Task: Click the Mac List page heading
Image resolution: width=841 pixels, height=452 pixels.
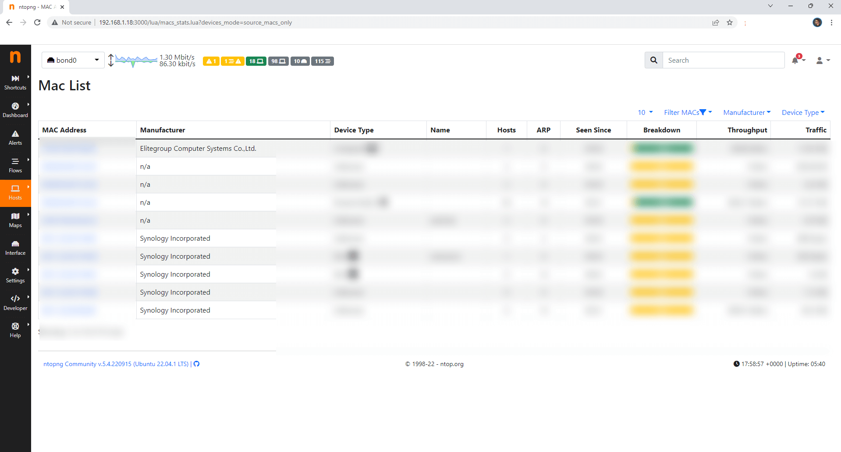Action: pyautogui.click(x=64, y=85)
